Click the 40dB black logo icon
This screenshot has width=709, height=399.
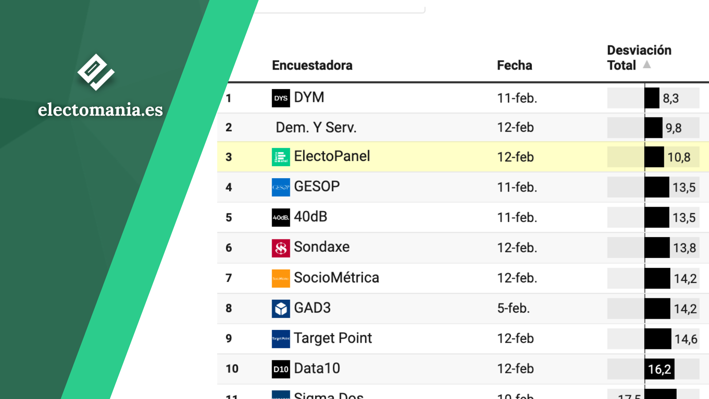281,217
